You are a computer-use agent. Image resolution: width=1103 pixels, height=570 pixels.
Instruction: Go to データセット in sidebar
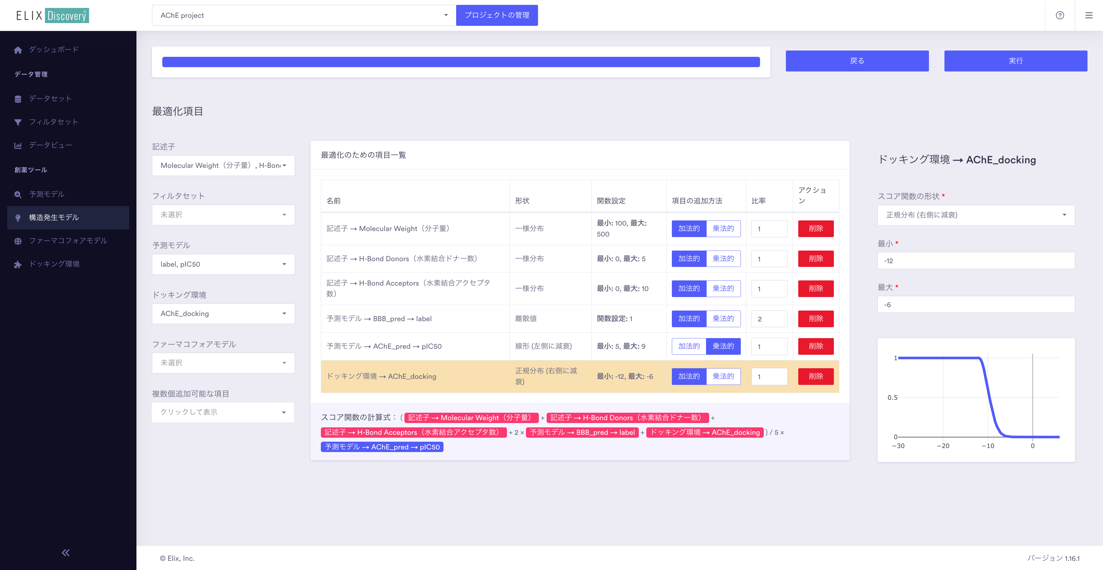click(50, 99)
